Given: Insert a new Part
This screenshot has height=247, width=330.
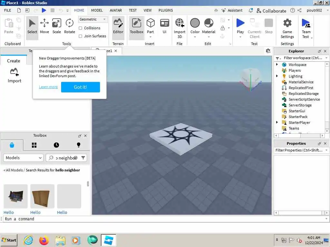Looking at the screenshot, I should tap(150, 23).
